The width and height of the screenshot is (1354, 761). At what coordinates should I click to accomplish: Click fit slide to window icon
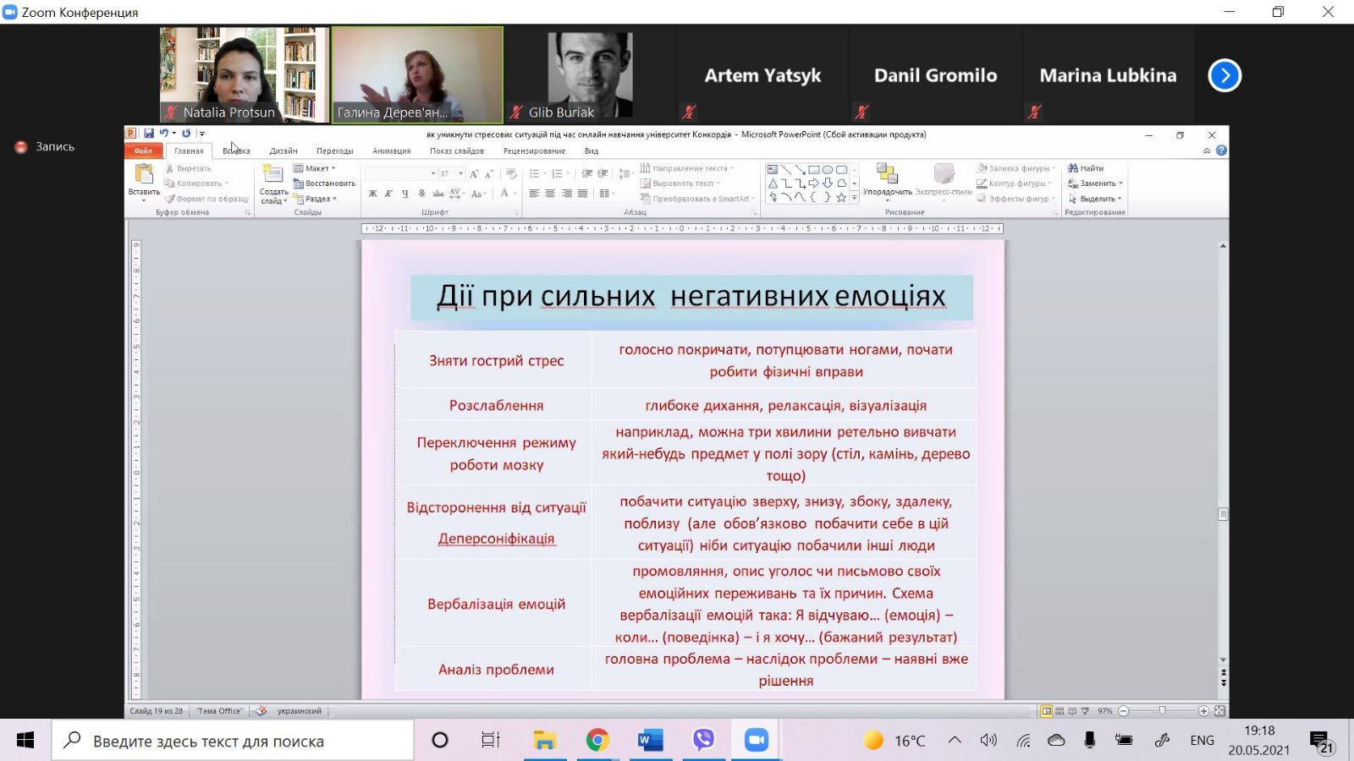(1219, 711)
